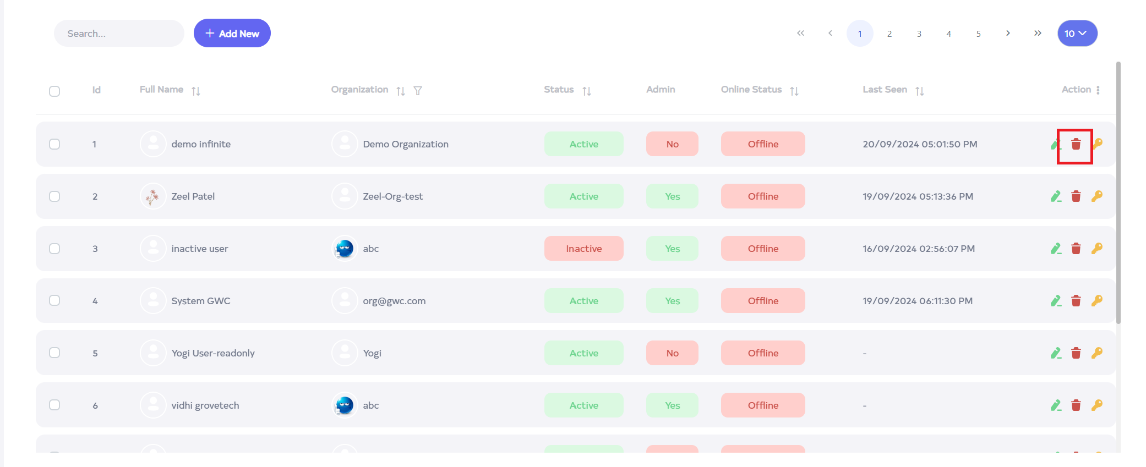Check the box for demo infinite
Image resolution: width=1146 pixels, height=467 pixels.
[54, 144]
